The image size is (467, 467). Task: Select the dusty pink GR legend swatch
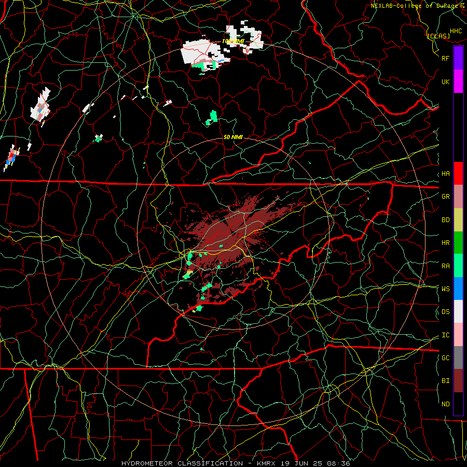(x=458, y=197)
